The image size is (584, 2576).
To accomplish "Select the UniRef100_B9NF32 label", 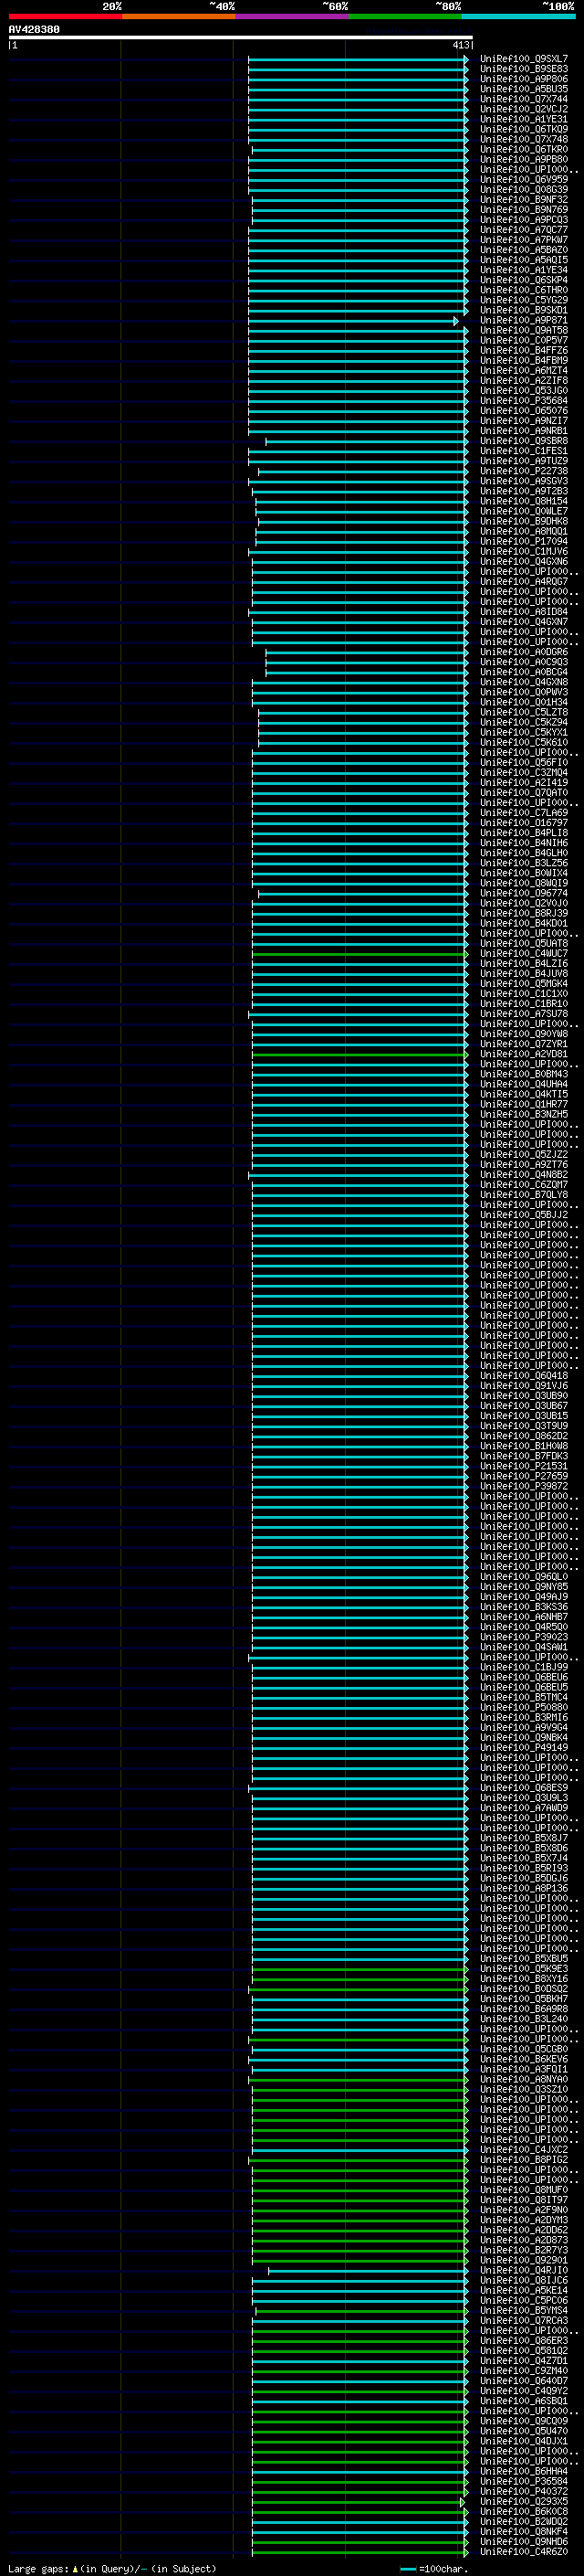I will pos(523,200).
